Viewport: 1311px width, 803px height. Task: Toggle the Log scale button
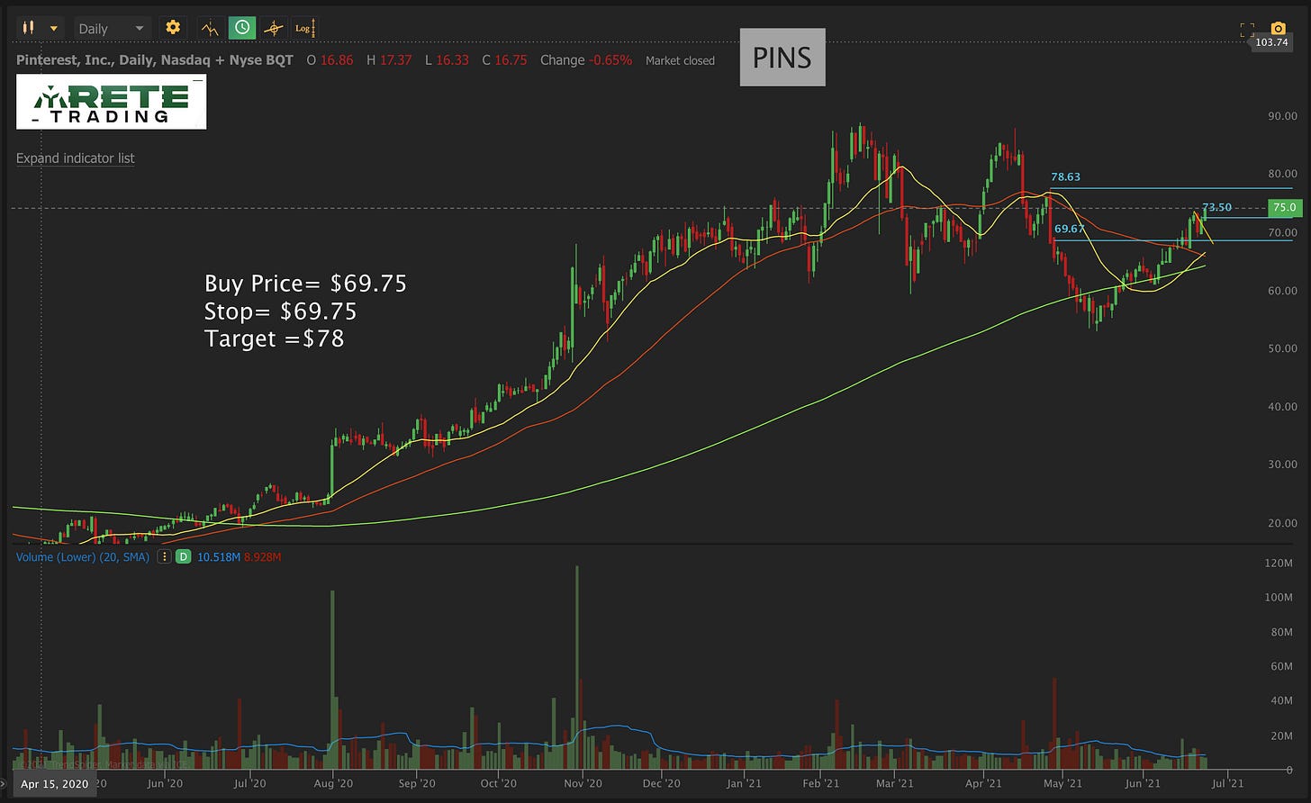tap(303, 28)
